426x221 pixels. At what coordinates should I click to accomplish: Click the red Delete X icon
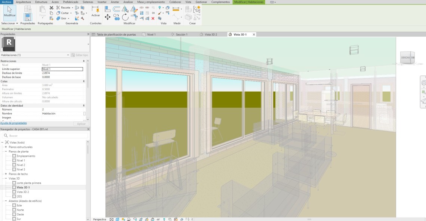[x=153, y=18]
